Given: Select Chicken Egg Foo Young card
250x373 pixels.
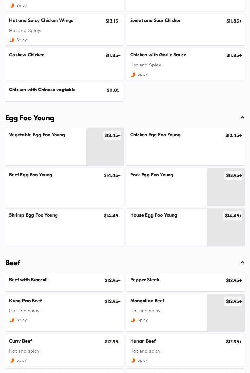Looking at the screenshot, I should [185, 147].
